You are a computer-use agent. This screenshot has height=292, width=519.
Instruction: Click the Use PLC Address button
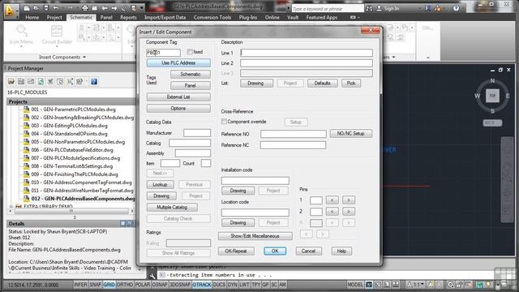(178, 62)
